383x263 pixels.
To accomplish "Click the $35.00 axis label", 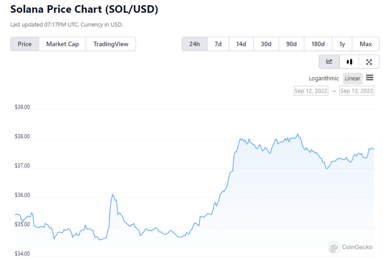I will 22,224.
